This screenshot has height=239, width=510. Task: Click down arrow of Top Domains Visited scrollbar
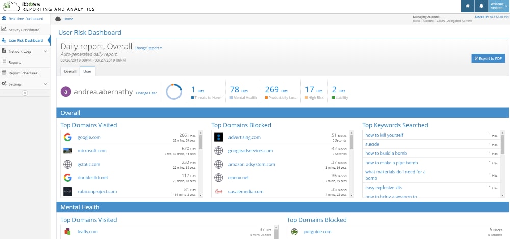pos(200,195)
